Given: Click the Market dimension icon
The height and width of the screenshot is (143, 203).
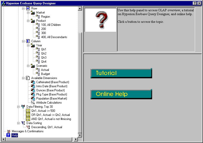Looking at the screenshot, I should [x=33, y=13].
